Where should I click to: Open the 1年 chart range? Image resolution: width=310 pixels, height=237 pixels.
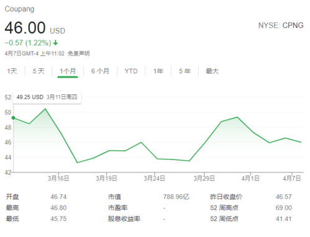pos(158,71)
